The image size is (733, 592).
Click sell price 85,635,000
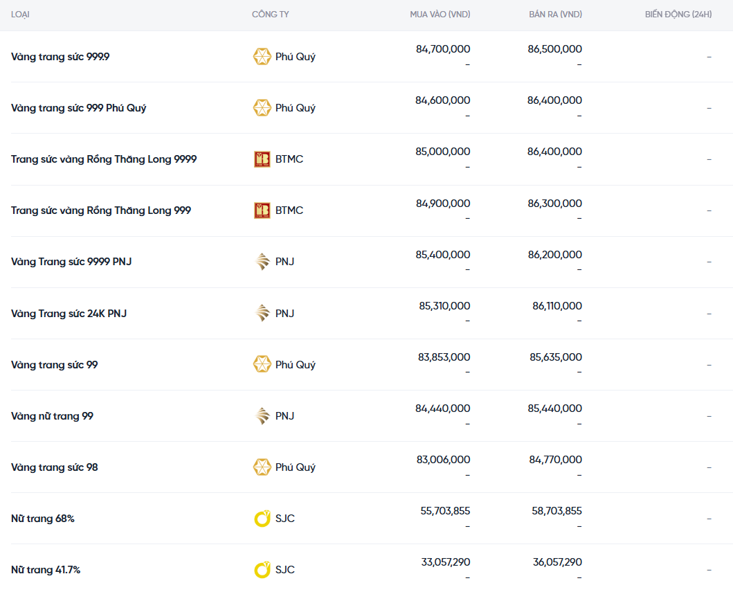(556, 357)
